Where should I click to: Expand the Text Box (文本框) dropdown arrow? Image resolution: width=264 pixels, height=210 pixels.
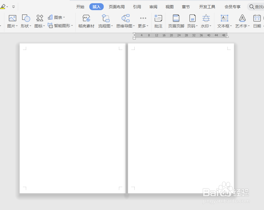tap(231, 26)
